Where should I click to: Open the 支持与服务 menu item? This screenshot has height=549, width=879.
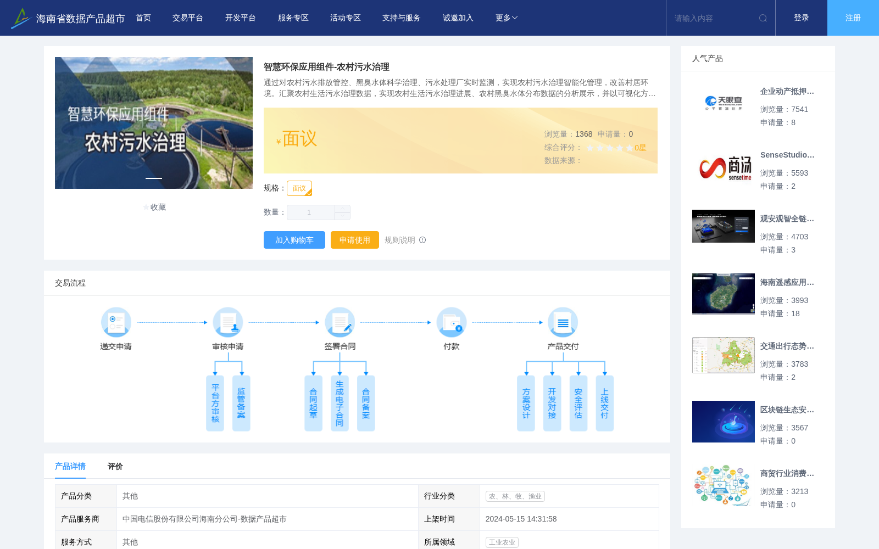coord(402,18)
